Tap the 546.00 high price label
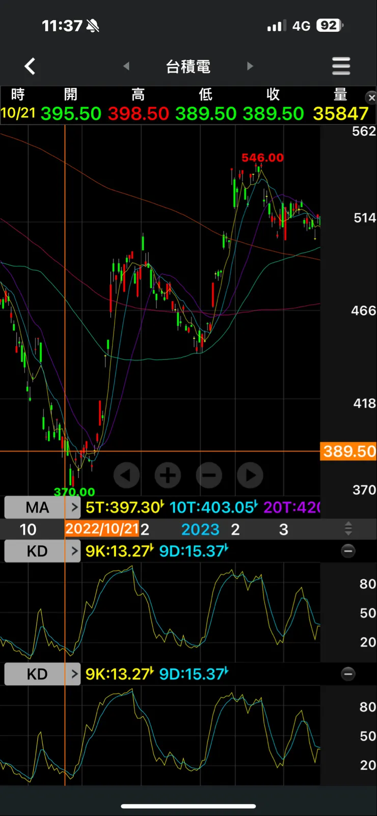The height and width of the screenshot is (816, 377). [262, 158]
